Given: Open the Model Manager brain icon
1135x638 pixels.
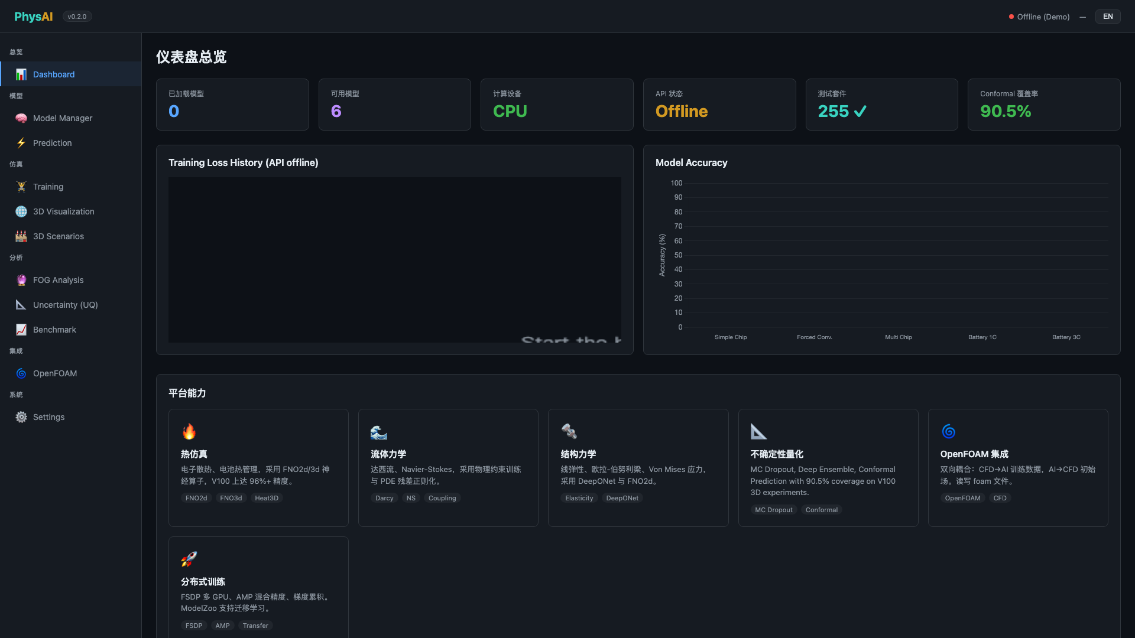Looking at the screenshot, I should click(x=21, y=118).
